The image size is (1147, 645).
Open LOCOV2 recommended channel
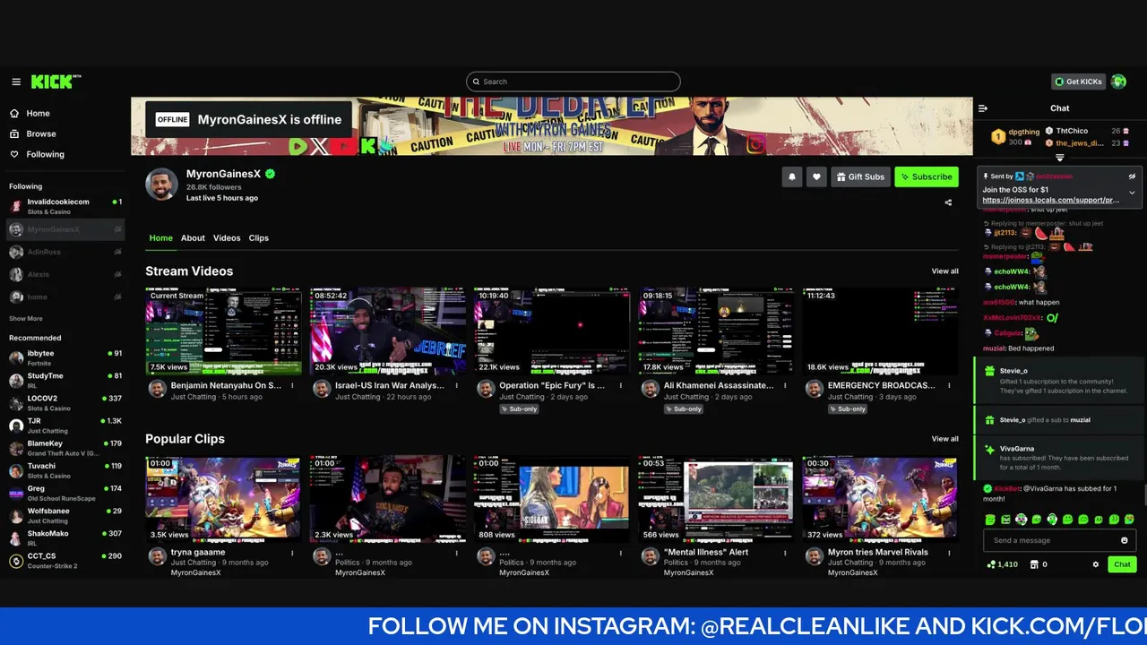coord(65,402)
